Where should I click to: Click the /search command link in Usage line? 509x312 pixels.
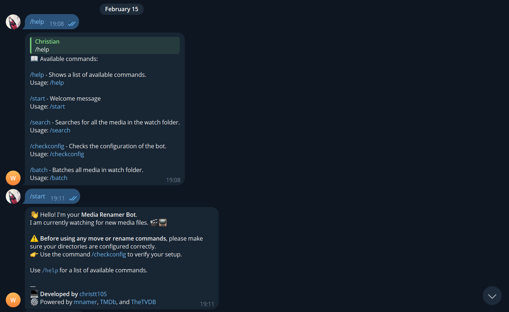pos(60,130)
